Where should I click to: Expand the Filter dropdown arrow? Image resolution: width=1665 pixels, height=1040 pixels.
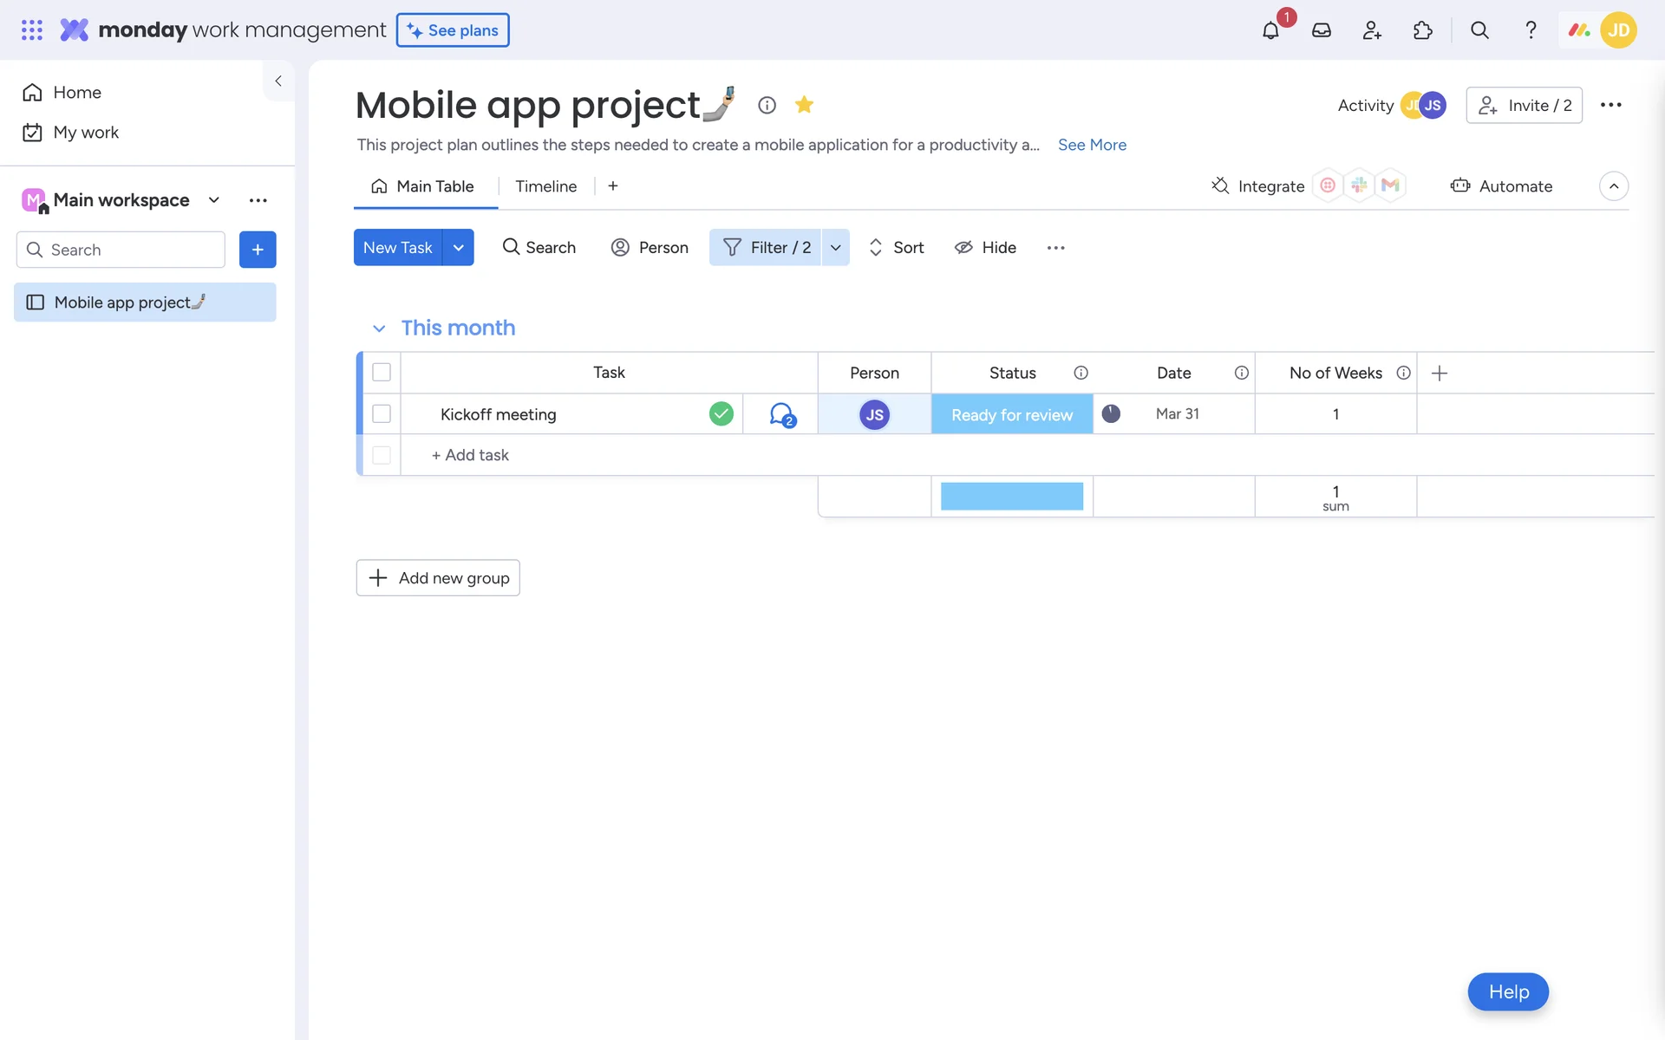point(835,248)
